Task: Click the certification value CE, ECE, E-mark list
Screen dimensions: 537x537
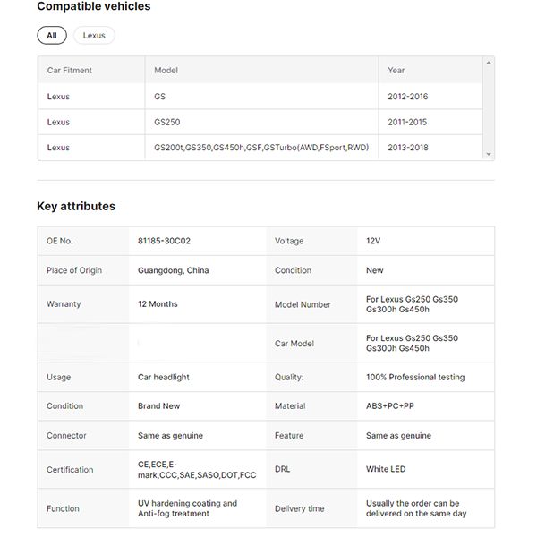Action: tap(196, 469)
